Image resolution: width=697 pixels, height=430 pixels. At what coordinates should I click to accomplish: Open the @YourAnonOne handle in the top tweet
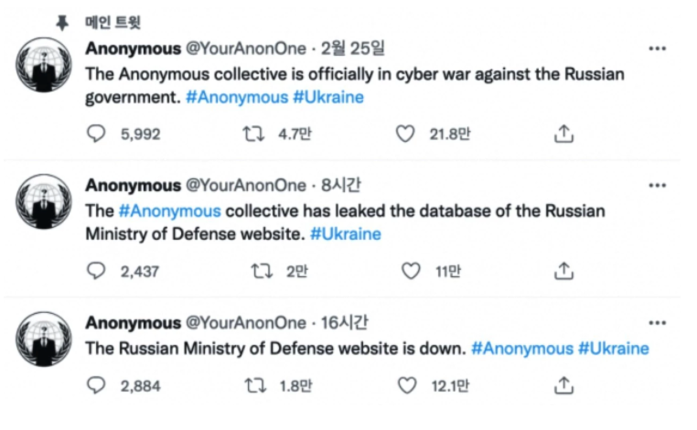[x=247, y=48]
